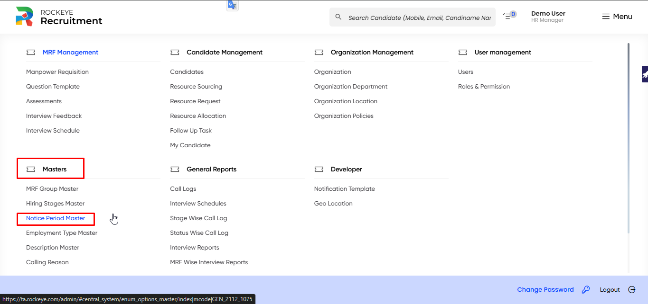Open Resource Request

[195, 101]
